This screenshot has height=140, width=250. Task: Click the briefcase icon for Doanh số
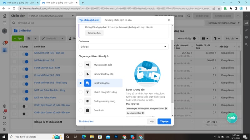pos(87,110)
